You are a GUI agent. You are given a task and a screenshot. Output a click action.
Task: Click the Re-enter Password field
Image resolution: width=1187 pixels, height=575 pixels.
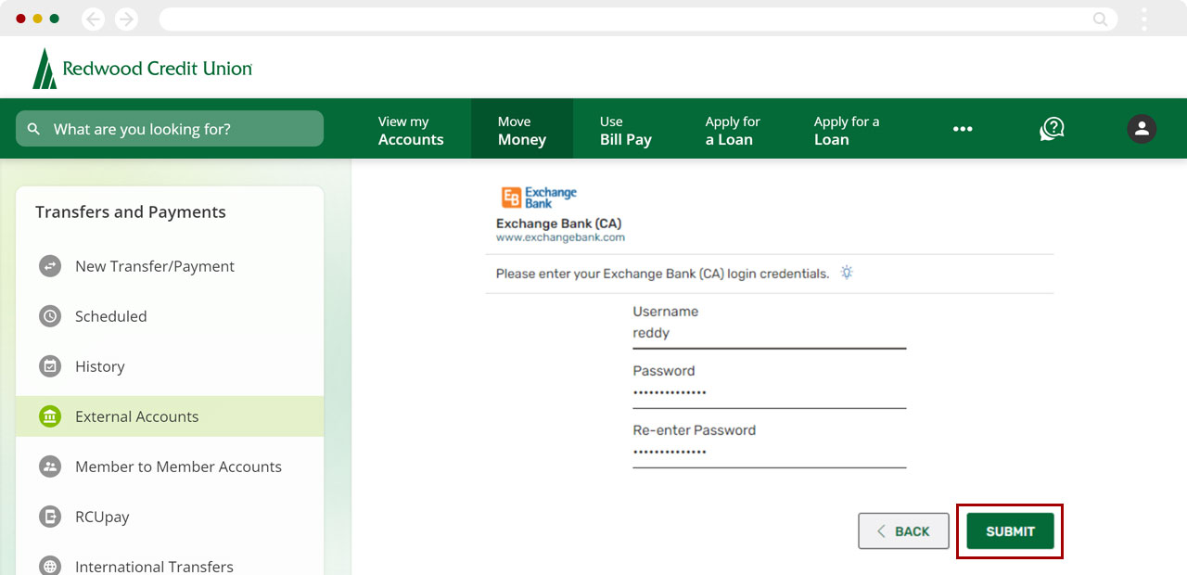pos(769,453)
